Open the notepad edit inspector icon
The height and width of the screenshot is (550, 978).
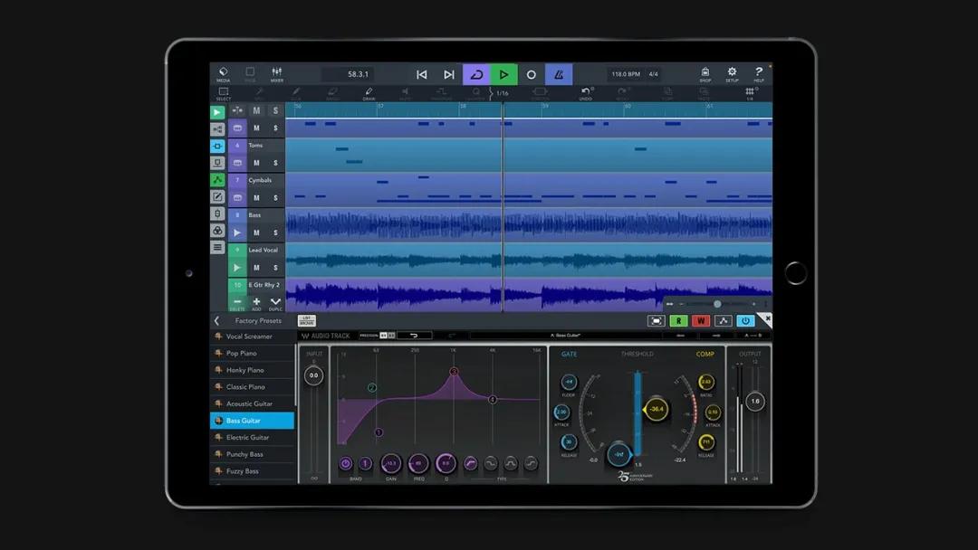tap(217, 197)
